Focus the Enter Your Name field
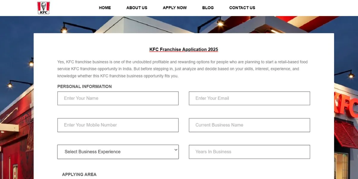 118,98
